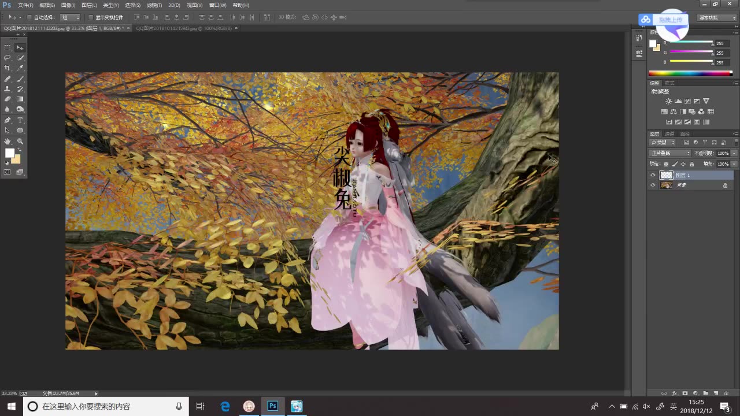Select the Zoom tool in toolbox
This screenshot has width=740, height=416.
[x=20, y=141]
